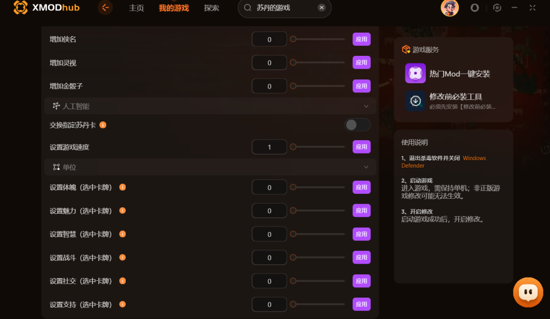Click the user avatar picture
The height and width of the screenshot is (319, 550).
450,8
